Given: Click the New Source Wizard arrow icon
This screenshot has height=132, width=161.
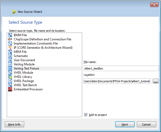Looking at the screenshot, I should 14,12.
